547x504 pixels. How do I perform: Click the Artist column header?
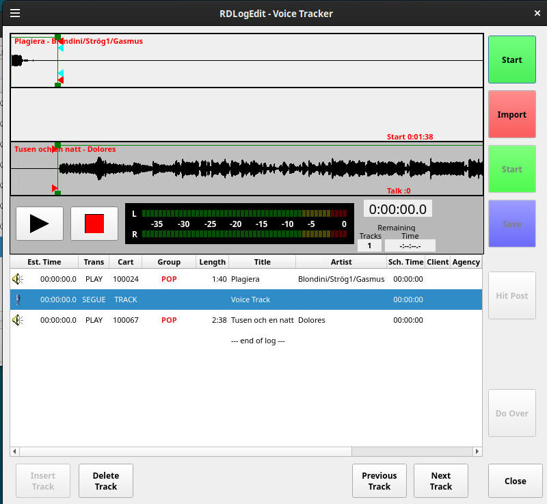click(x=341, y=262)
